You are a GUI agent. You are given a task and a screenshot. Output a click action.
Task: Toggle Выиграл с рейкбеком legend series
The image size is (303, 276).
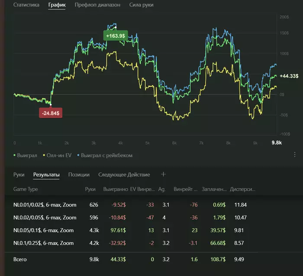(105, 155)
